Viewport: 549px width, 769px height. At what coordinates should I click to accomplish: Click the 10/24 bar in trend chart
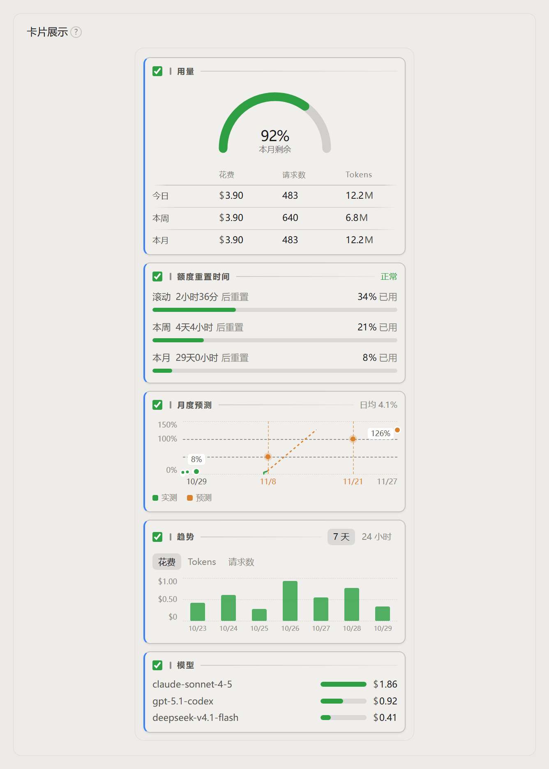228,608
